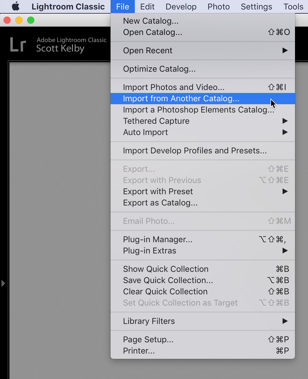Open the Tools menu
The image size is (308, 379).
pyautogui.click(x=293, y=7)
